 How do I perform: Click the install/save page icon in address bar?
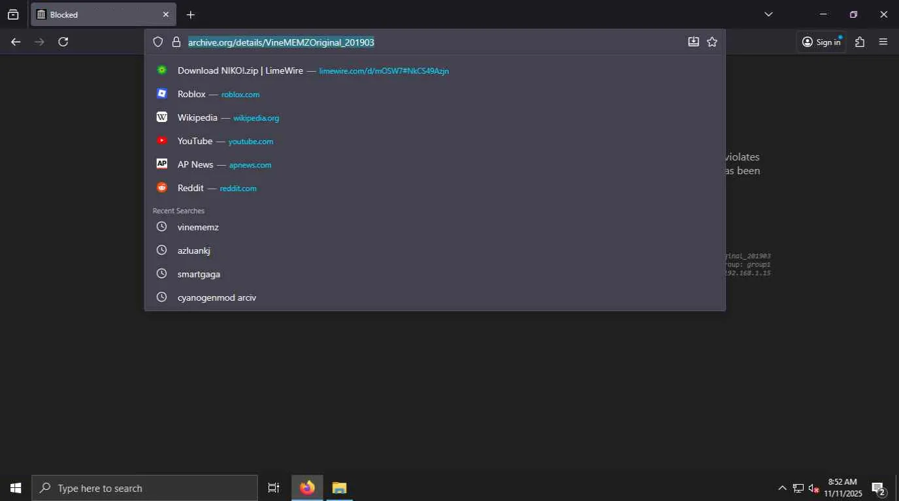pos(693,42)
